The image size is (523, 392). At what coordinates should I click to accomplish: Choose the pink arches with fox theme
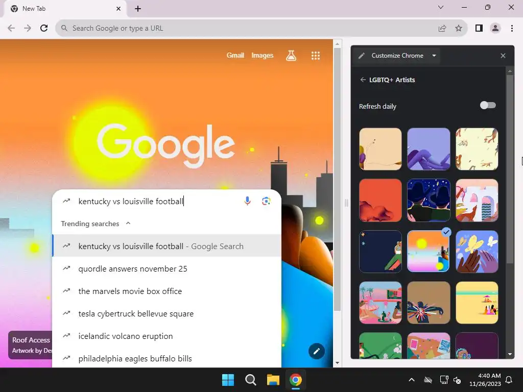[x=477, y=200]
